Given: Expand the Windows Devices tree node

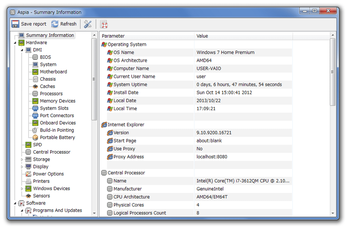Looking at the screenshot, I should point(22,189).
